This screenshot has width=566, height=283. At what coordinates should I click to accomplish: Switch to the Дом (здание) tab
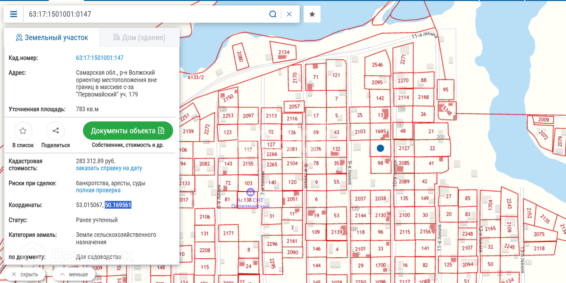tap(139, 37)
